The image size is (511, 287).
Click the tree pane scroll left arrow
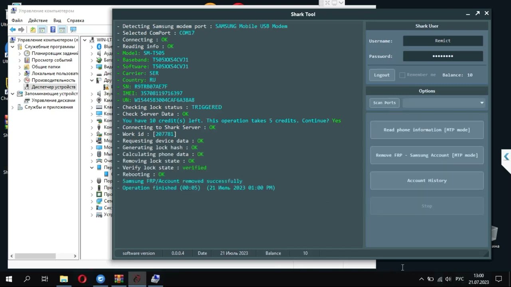pyautogui.click(x=12, y=256)
